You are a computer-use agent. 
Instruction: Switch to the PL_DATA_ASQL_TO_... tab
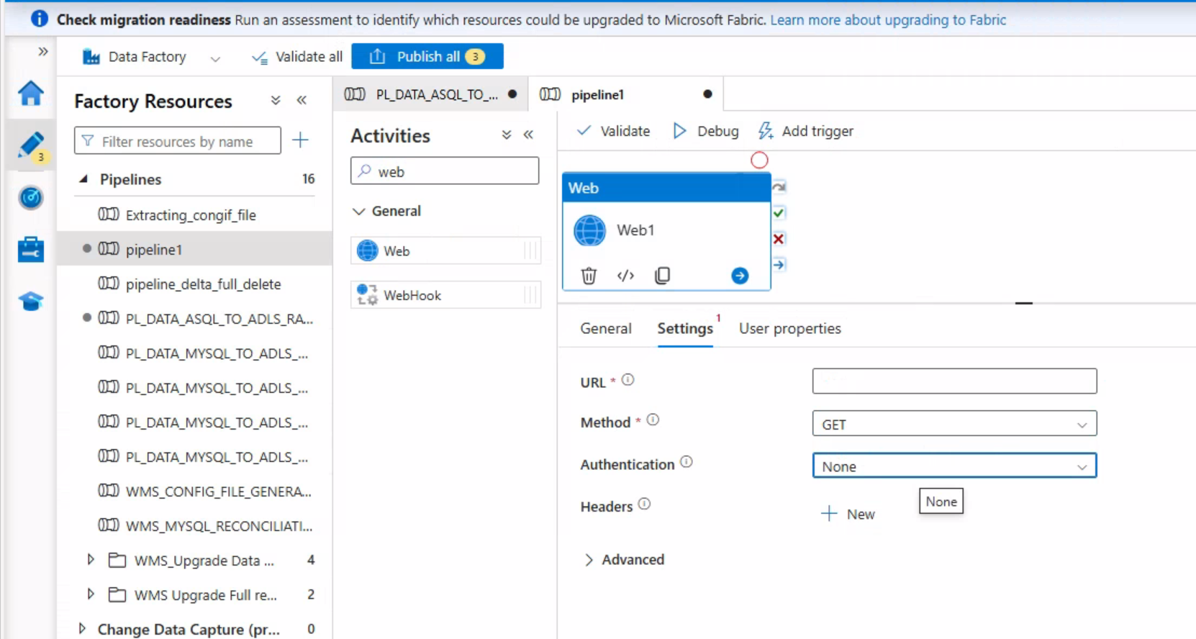click(430, 94)
